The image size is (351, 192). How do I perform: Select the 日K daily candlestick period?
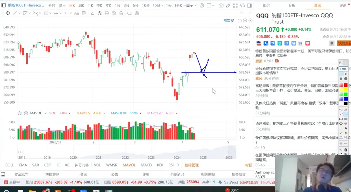(72, 6)
